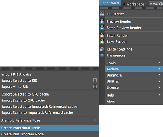163x137 pixels.
Task: Click the Preferences gear icon
Action: point(102,55)
